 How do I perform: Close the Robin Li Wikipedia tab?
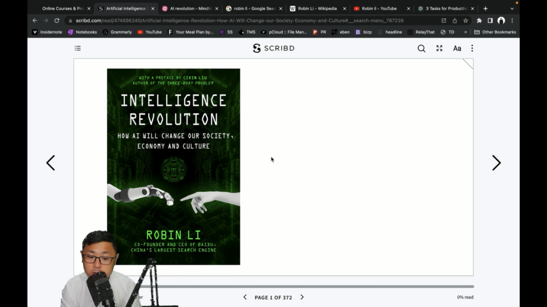pos(345,9)
